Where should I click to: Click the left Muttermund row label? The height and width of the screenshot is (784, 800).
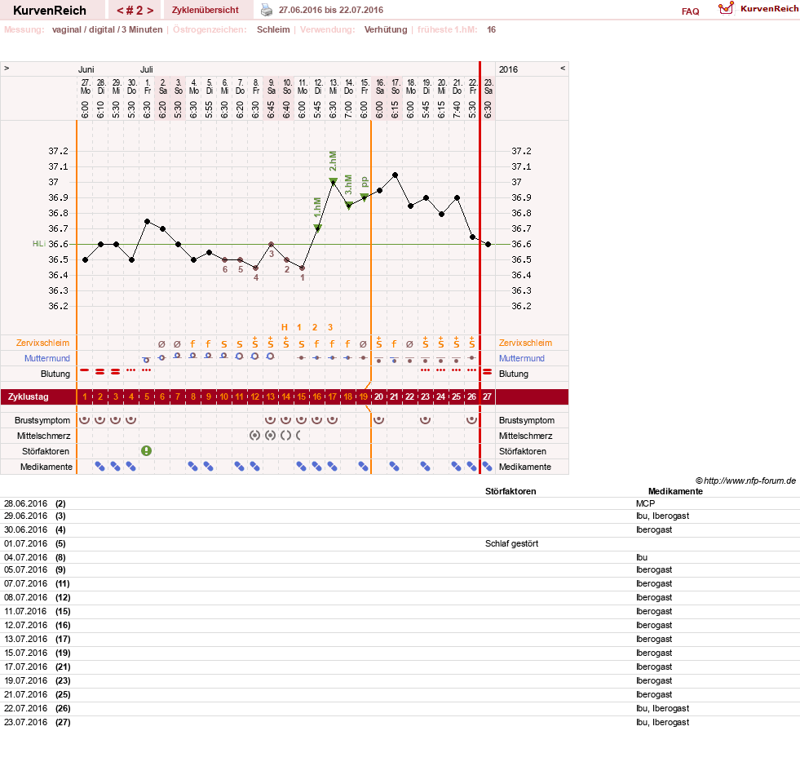[x=47, y=358]
